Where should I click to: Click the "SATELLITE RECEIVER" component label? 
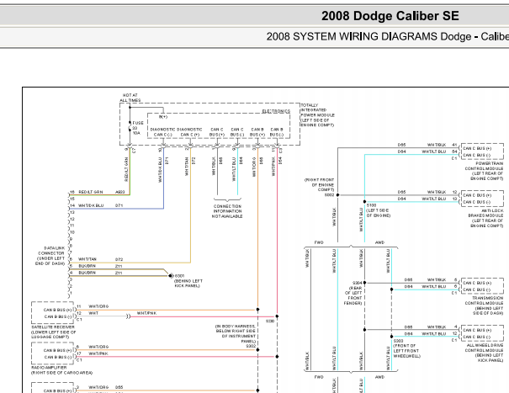click(54, 332)
